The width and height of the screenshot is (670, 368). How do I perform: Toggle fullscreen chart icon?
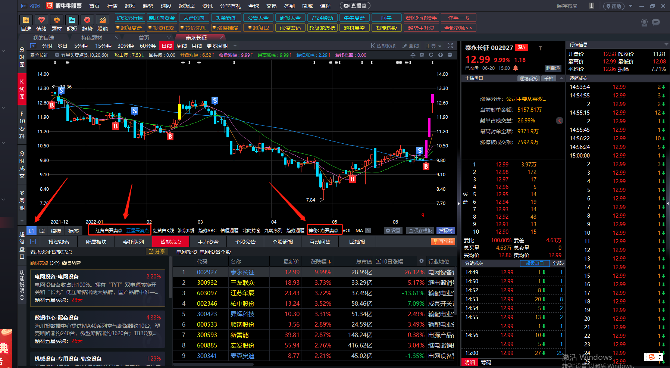(450, 46)
